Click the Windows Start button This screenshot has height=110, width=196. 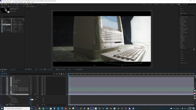2,108
